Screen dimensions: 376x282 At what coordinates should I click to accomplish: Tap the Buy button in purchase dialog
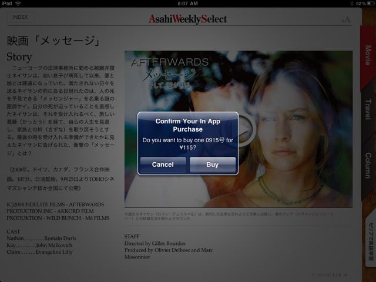click(x=213, y=164)
